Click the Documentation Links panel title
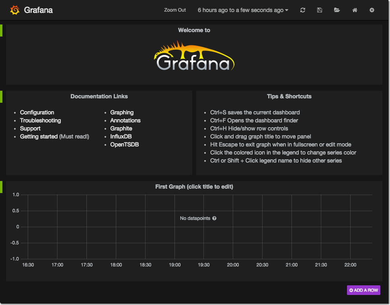This screenshot has width=390, height=305. pyautogui.click(x=99, y=96)
